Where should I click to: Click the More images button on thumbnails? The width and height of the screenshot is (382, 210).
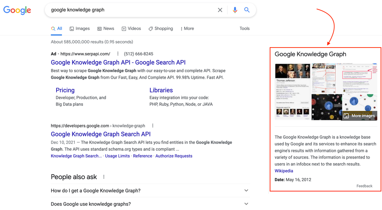tap(359, 116)
